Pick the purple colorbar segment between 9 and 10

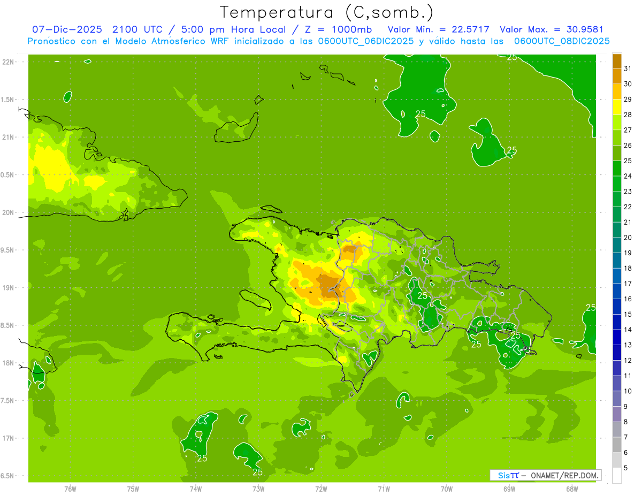tap(617, 399)
